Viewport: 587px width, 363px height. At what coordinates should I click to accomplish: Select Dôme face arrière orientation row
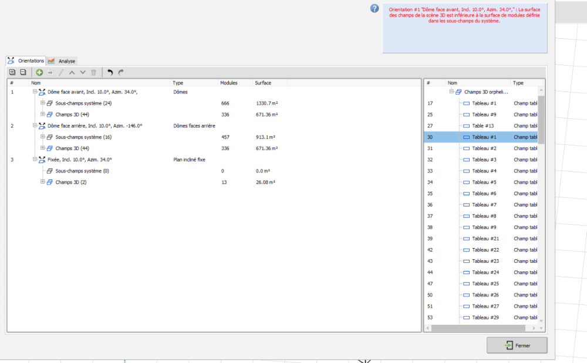pyautogui.click(x=95, y=125)
